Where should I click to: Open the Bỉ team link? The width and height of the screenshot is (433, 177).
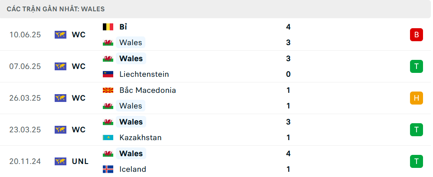click(x=123, y=27)
